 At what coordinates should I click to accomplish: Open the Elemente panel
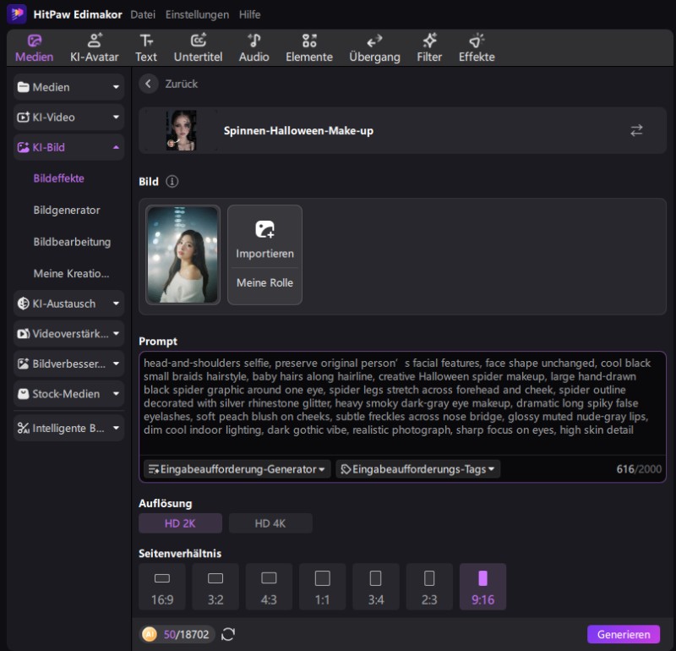[309, 48]
